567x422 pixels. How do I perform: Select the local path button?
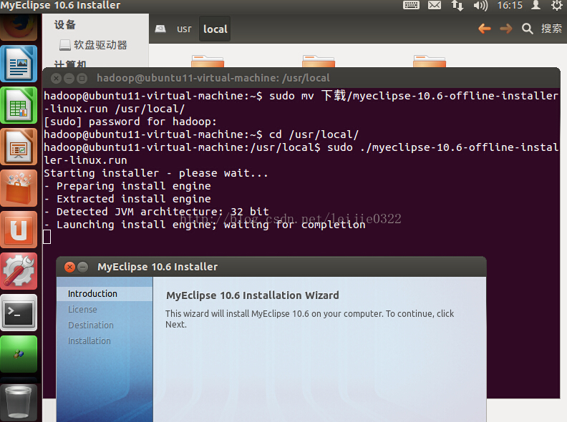(215, 29)
